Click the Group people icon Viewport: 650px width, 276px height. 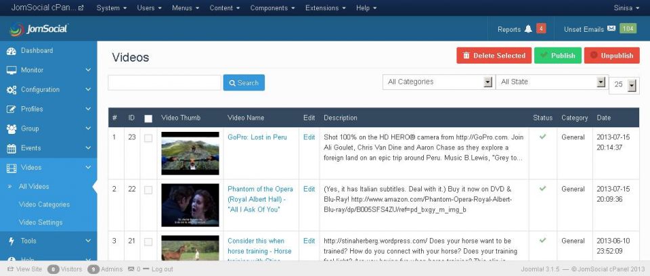12,129
